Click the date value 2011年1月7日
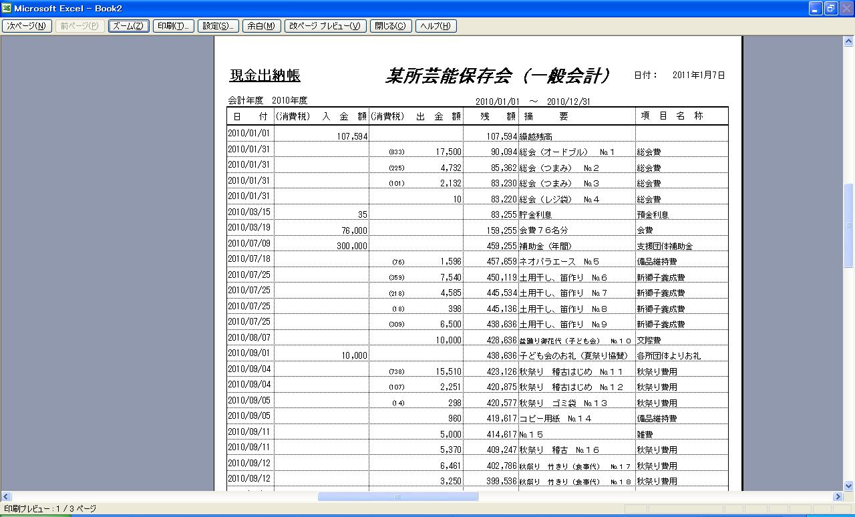The width and height of the screenshot is (855, 517). tap(699, 75)
